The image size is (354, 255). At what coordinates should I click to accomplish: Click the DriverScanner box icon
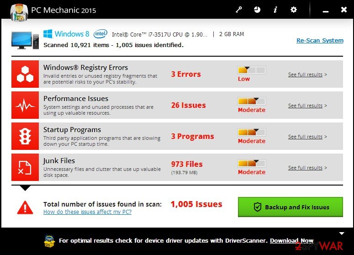click(x=49, y=241)
